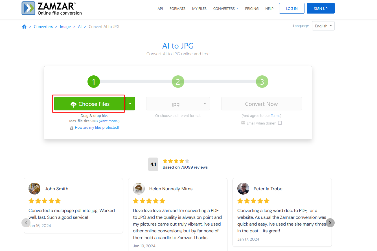Click step 1 circle
Image resolution: width=377 pixels, height=251 pixels.
pos(94,82)
